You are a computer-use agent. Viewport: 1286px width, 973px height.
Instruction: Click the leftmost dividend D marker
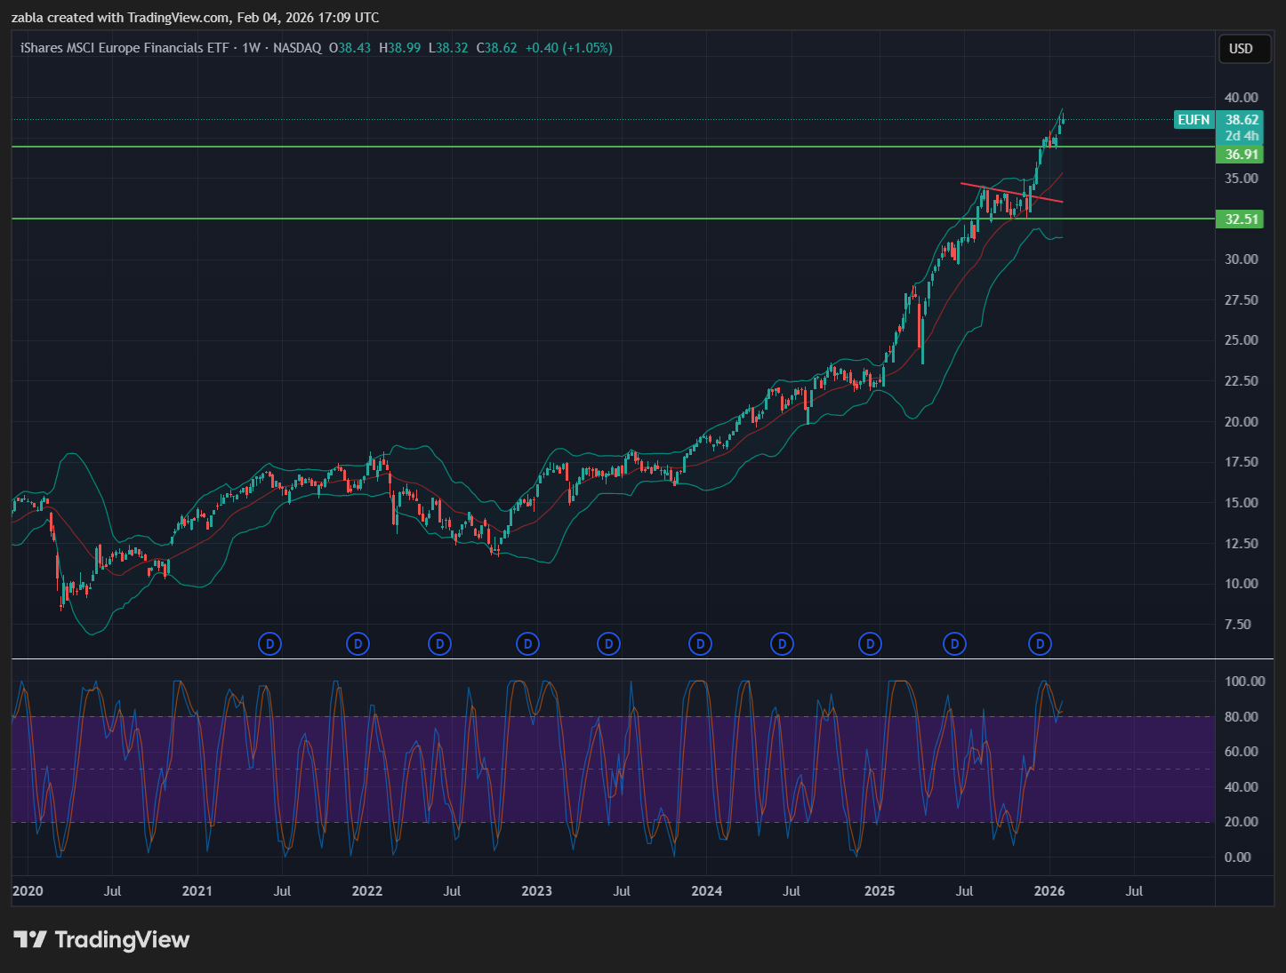point(269,643)
